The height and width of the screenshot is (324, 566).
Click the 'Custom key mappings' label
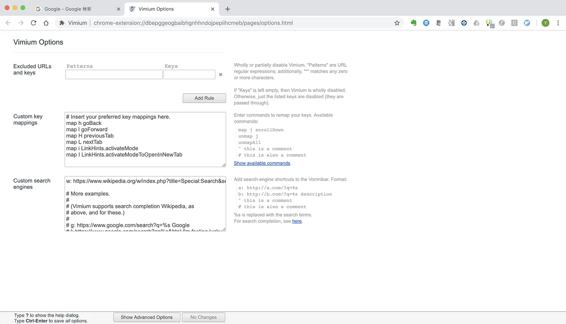[28, 120]
